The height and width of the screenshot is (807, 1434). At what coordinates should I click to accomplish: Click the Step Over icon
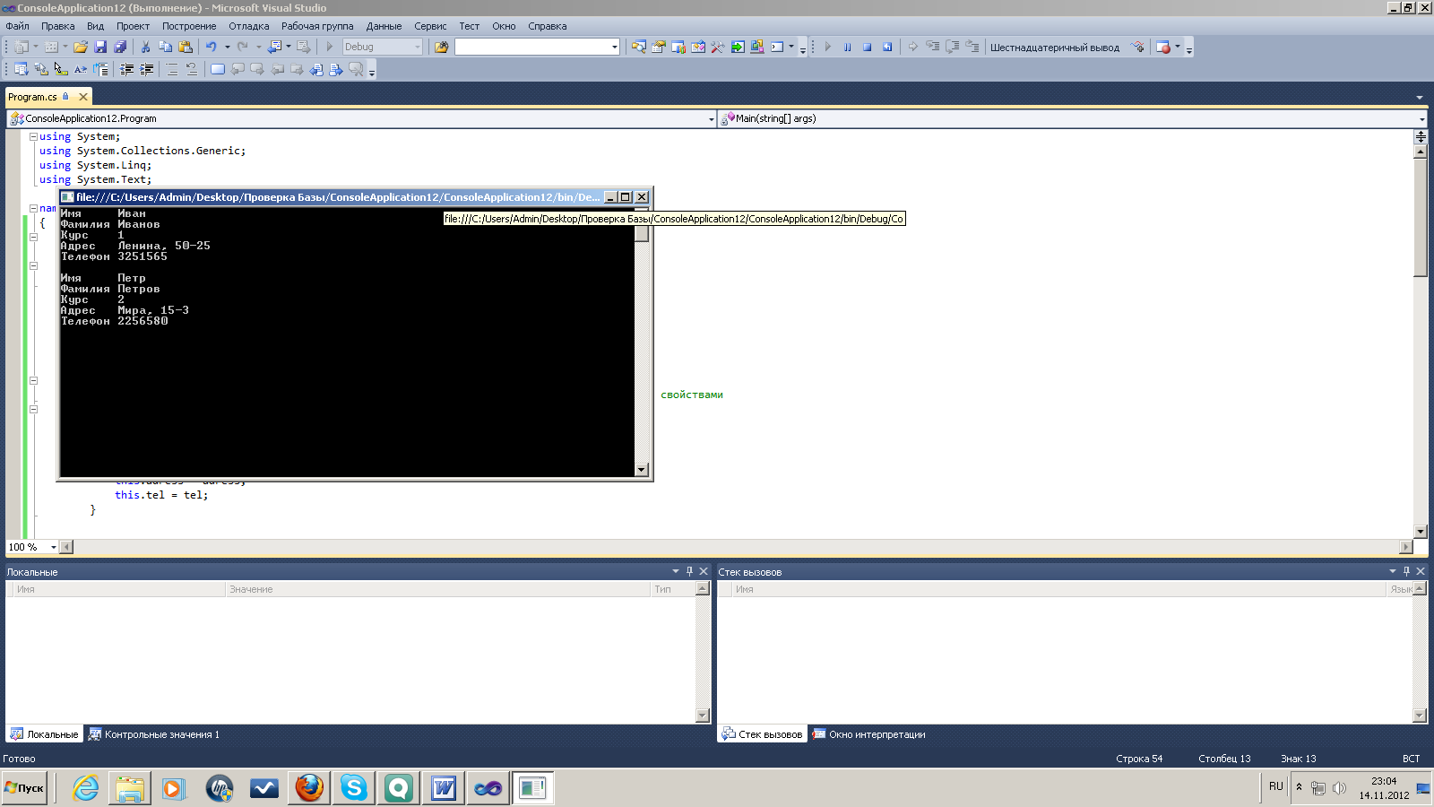click(x=953, y=48)
